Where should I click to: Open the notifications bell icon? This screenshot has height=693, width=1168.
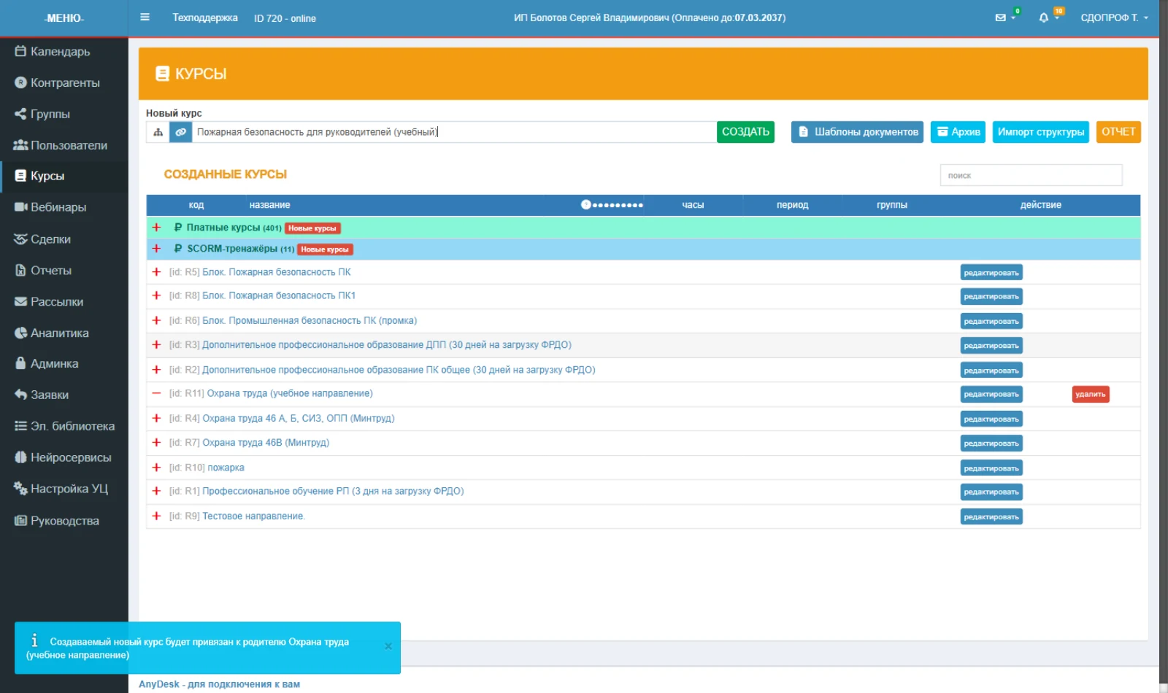coord(1044,18)
